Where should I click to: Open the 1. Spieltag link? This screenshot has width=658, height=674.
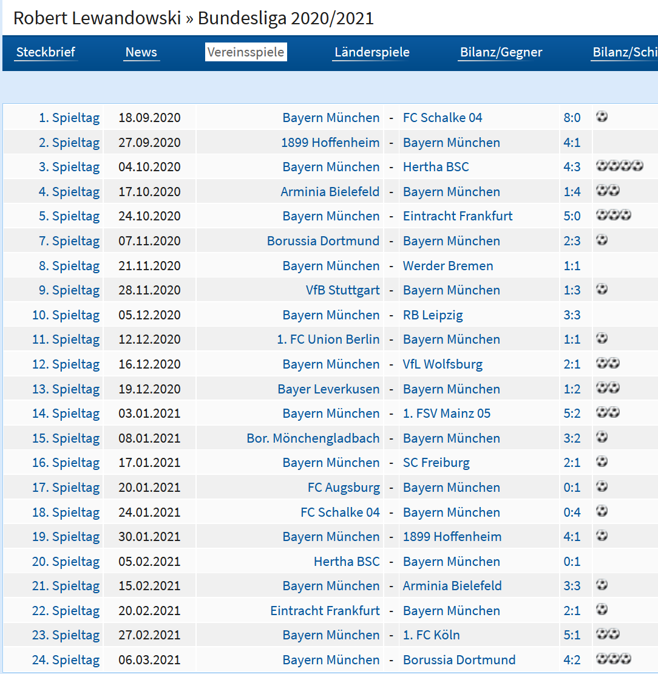pyautogui.click(x=69, y=118)
